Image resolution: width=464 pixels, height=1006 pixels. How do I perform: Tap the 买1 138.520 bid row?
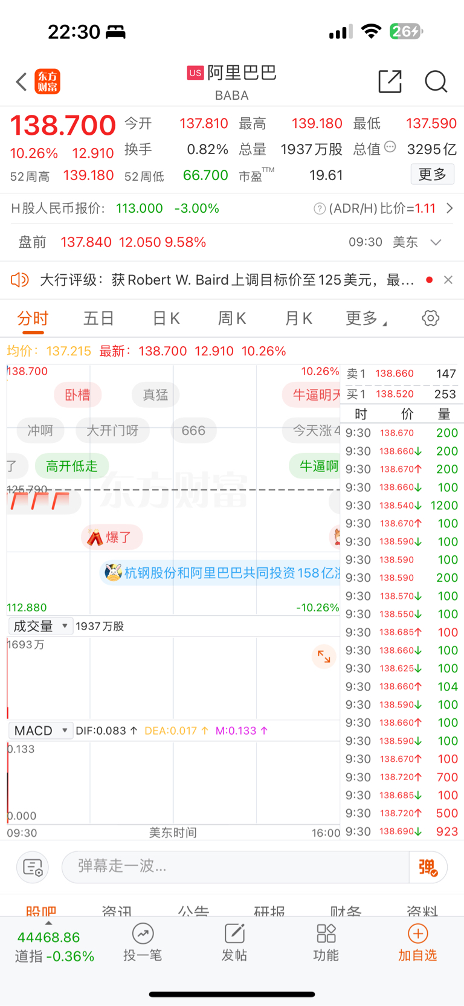(x=401, y=394)
